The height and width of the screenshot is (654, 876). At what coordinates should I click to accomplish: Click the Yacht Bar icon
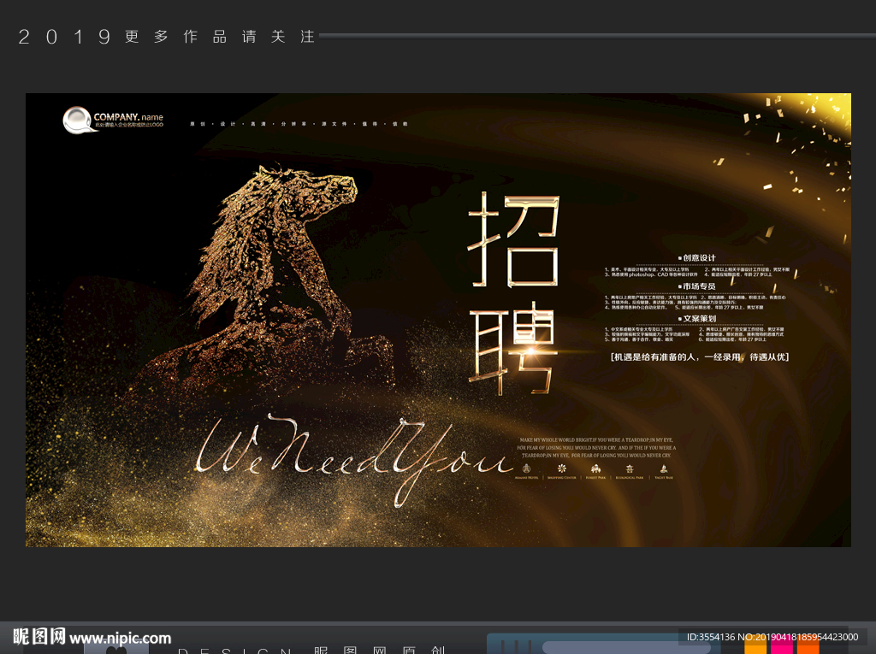pos(663,468)
